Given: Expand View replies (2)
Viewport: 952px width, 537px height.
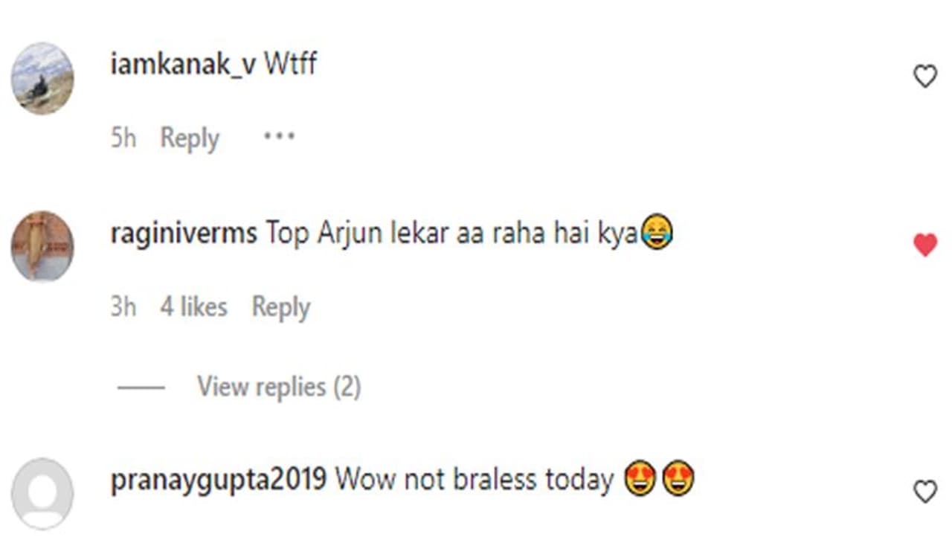Looking at the screenshot, I should [279, 387].
